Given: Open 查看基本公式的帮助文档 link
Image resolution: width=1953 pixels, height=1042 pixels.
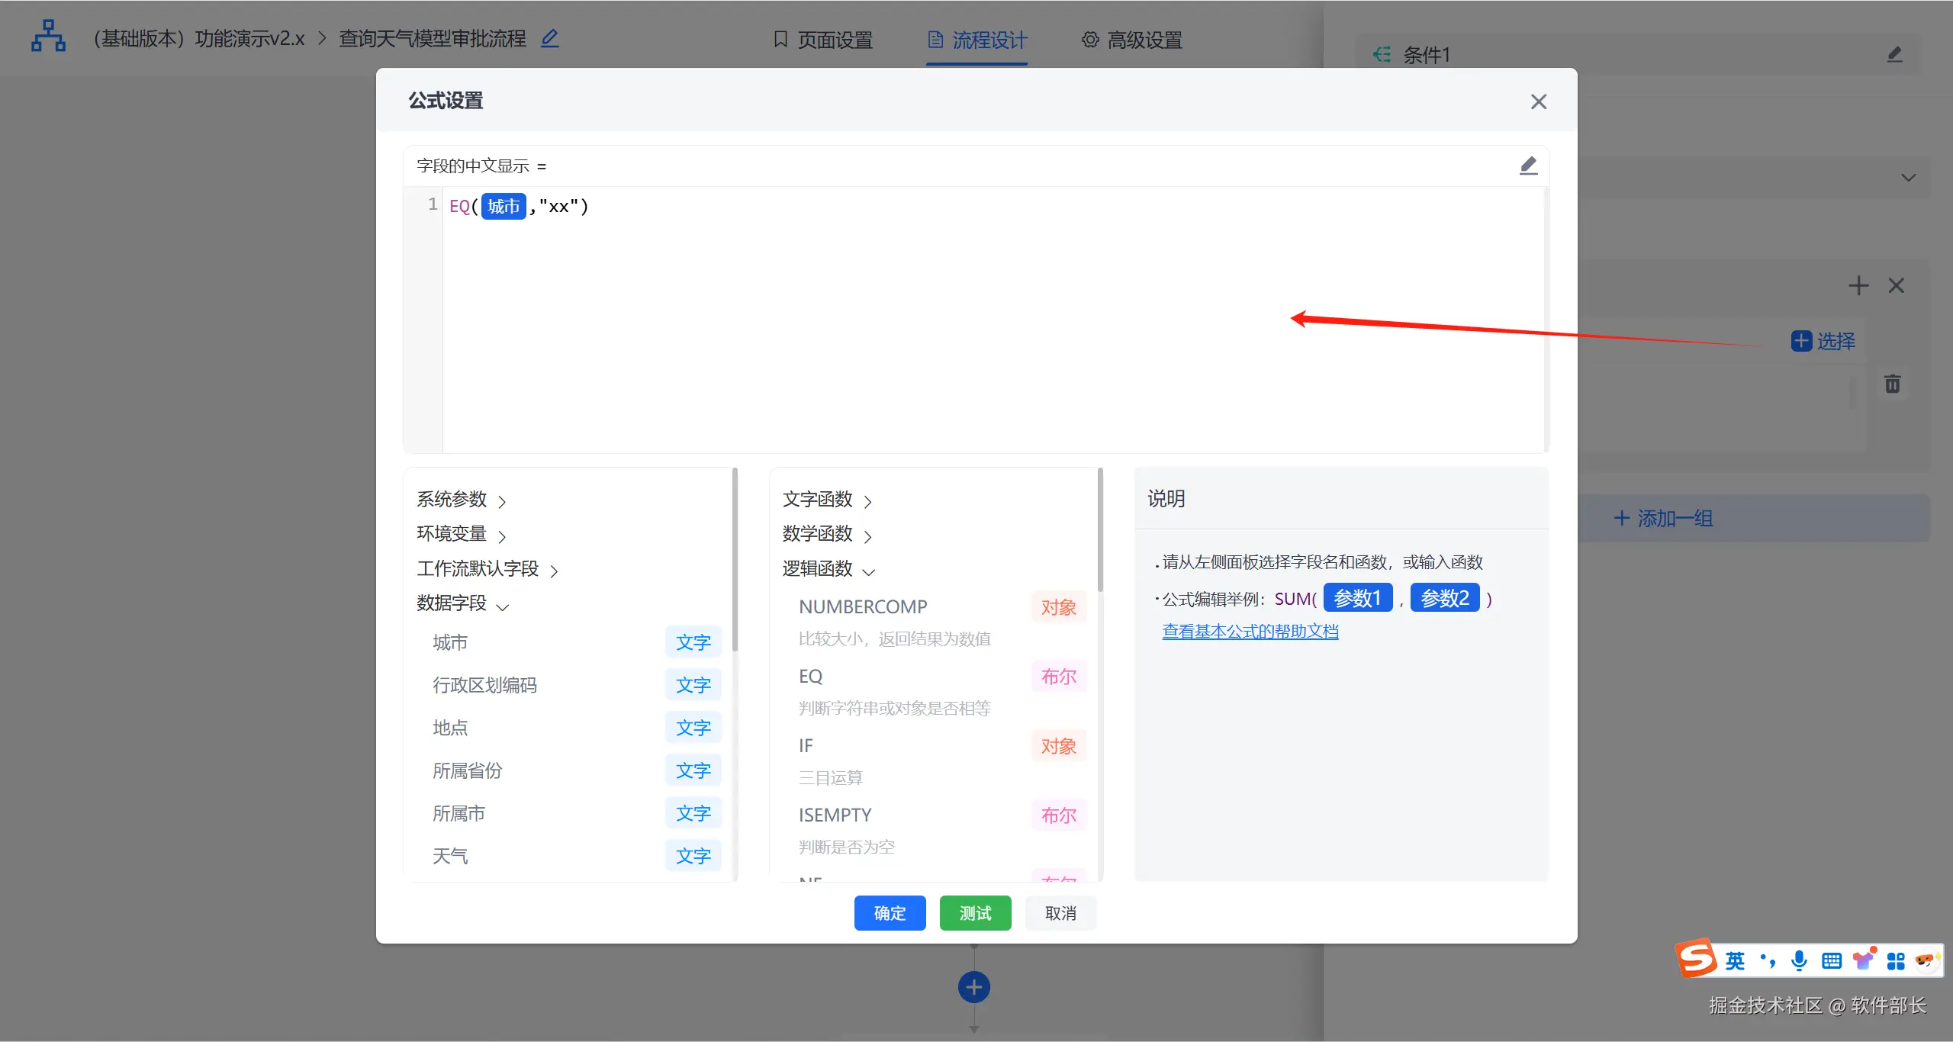Looking at the screenshot, I should (x=1250, y=632).
